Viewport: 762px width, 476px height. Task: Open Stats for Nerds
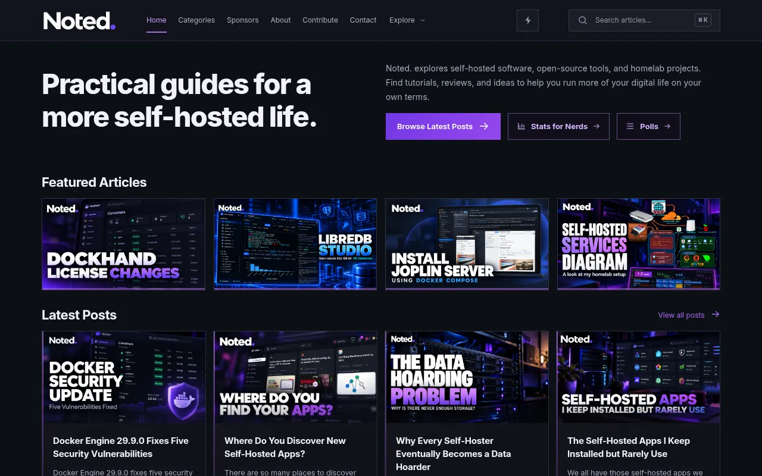(x=558, y=126)
